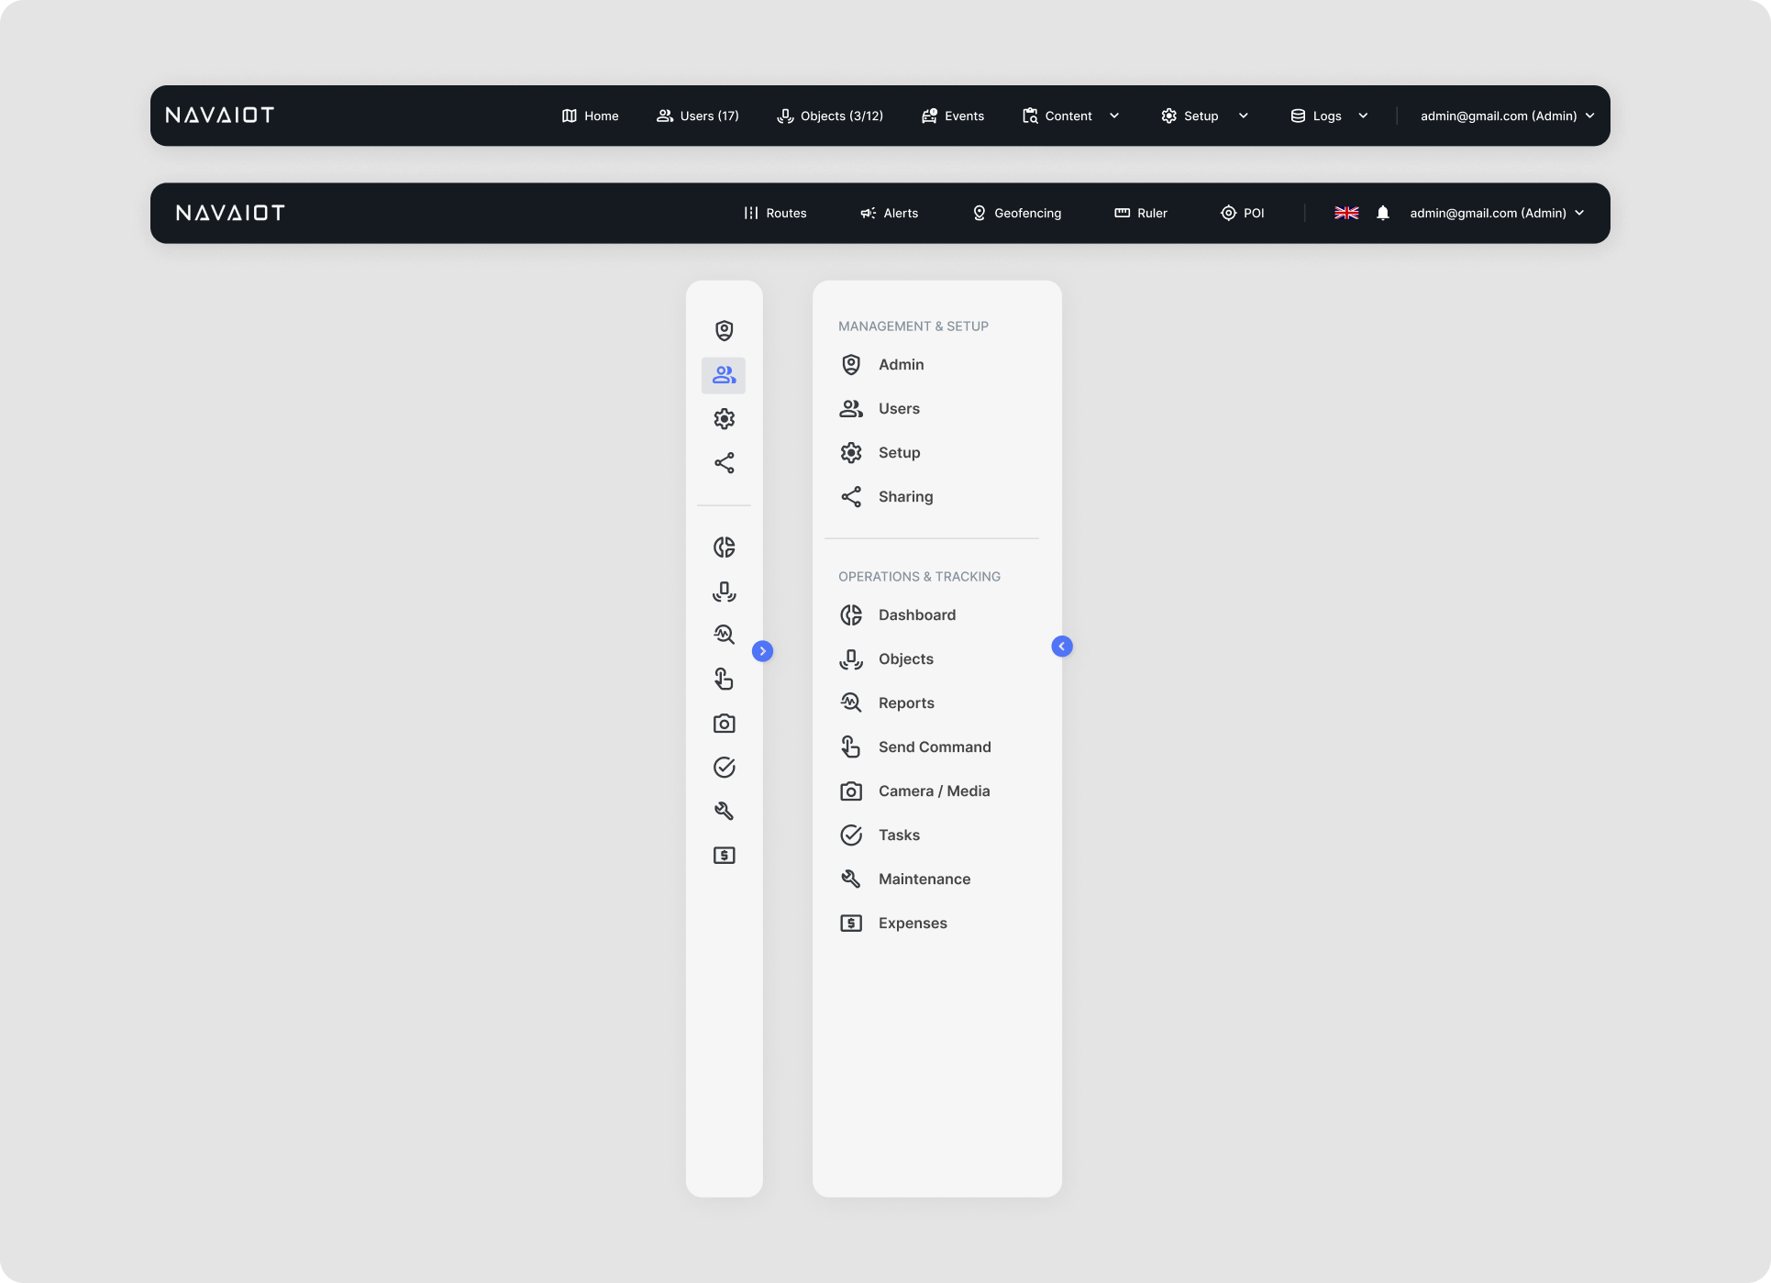Click the Objects tracker icon in collapsed sidebar
The height and width of the screenshot is (1283, 1771).
[x=724, y=592]
